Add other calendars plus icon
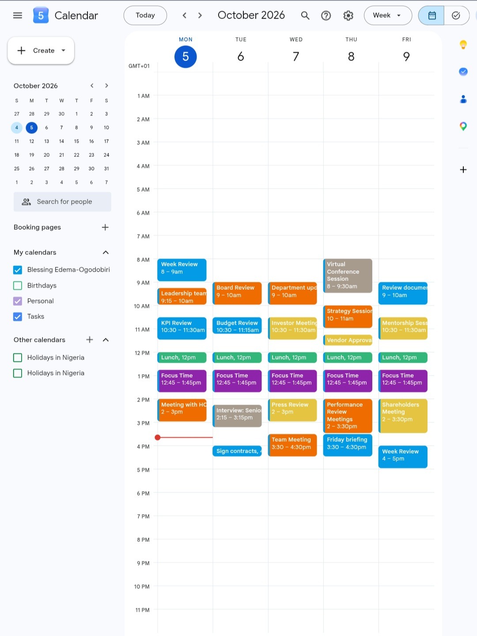477x636 pixels. click(x=90, y=340)
